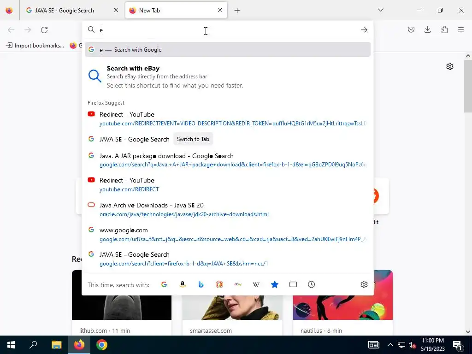Click Import bookmarks... in bookmarks toolbar
This screenshot has height=354, width=472.
point(35,46)
